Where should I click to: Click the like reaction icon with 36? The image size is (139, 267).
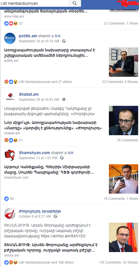tap(6, 198)
